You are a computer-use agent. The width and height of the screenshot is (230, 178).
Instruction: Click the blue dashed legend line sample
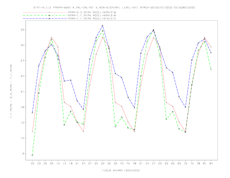45,19
